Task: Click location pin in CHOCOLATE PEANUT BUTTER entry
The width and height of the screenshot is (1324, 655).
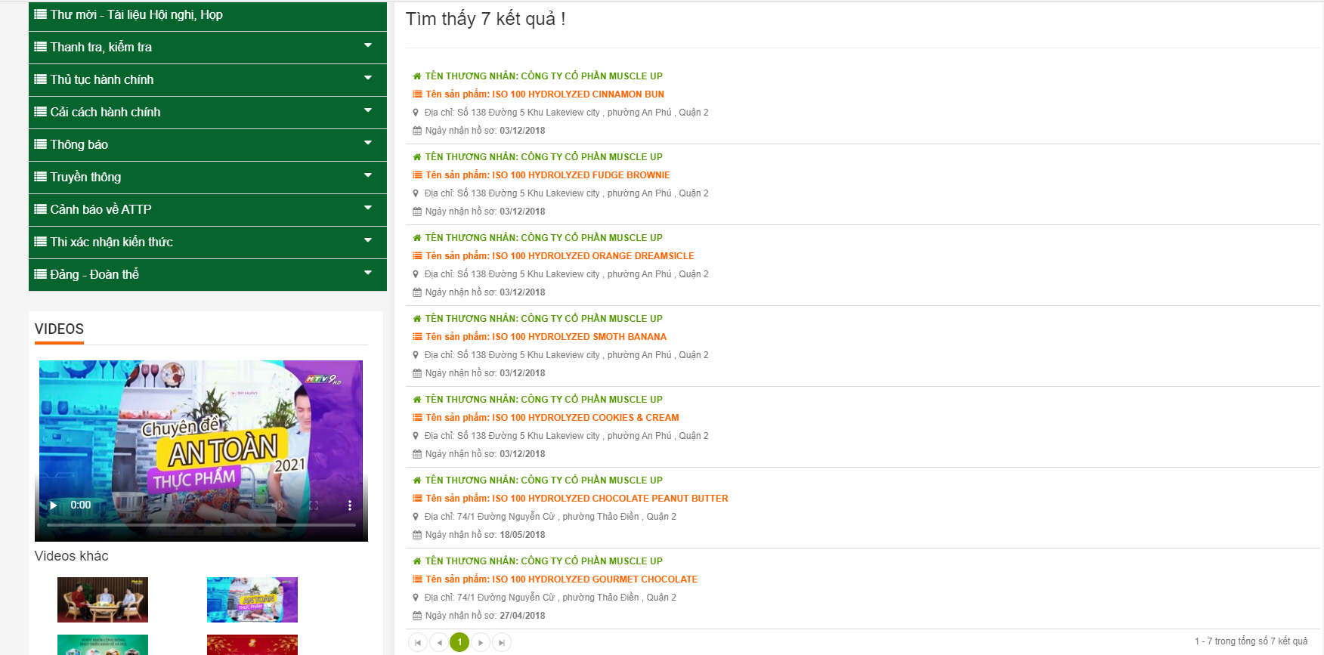Action: point(416,517)
